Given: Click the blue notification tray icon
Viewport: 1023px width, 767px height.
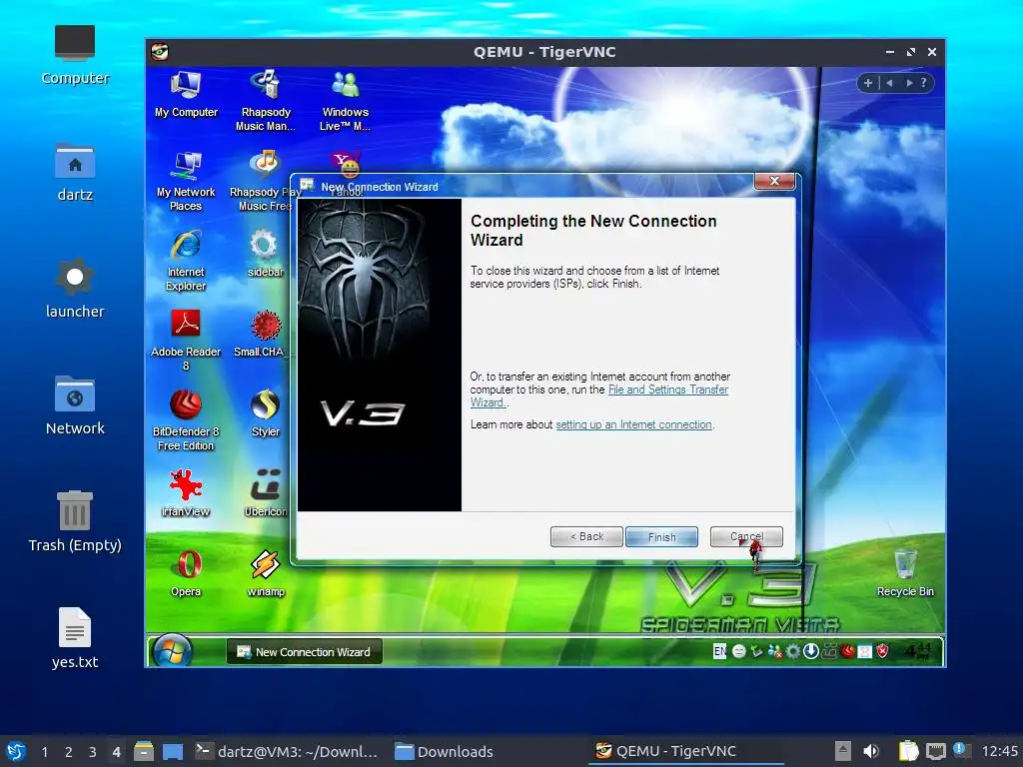Looking at the screenshot, I should coord(960,750).
